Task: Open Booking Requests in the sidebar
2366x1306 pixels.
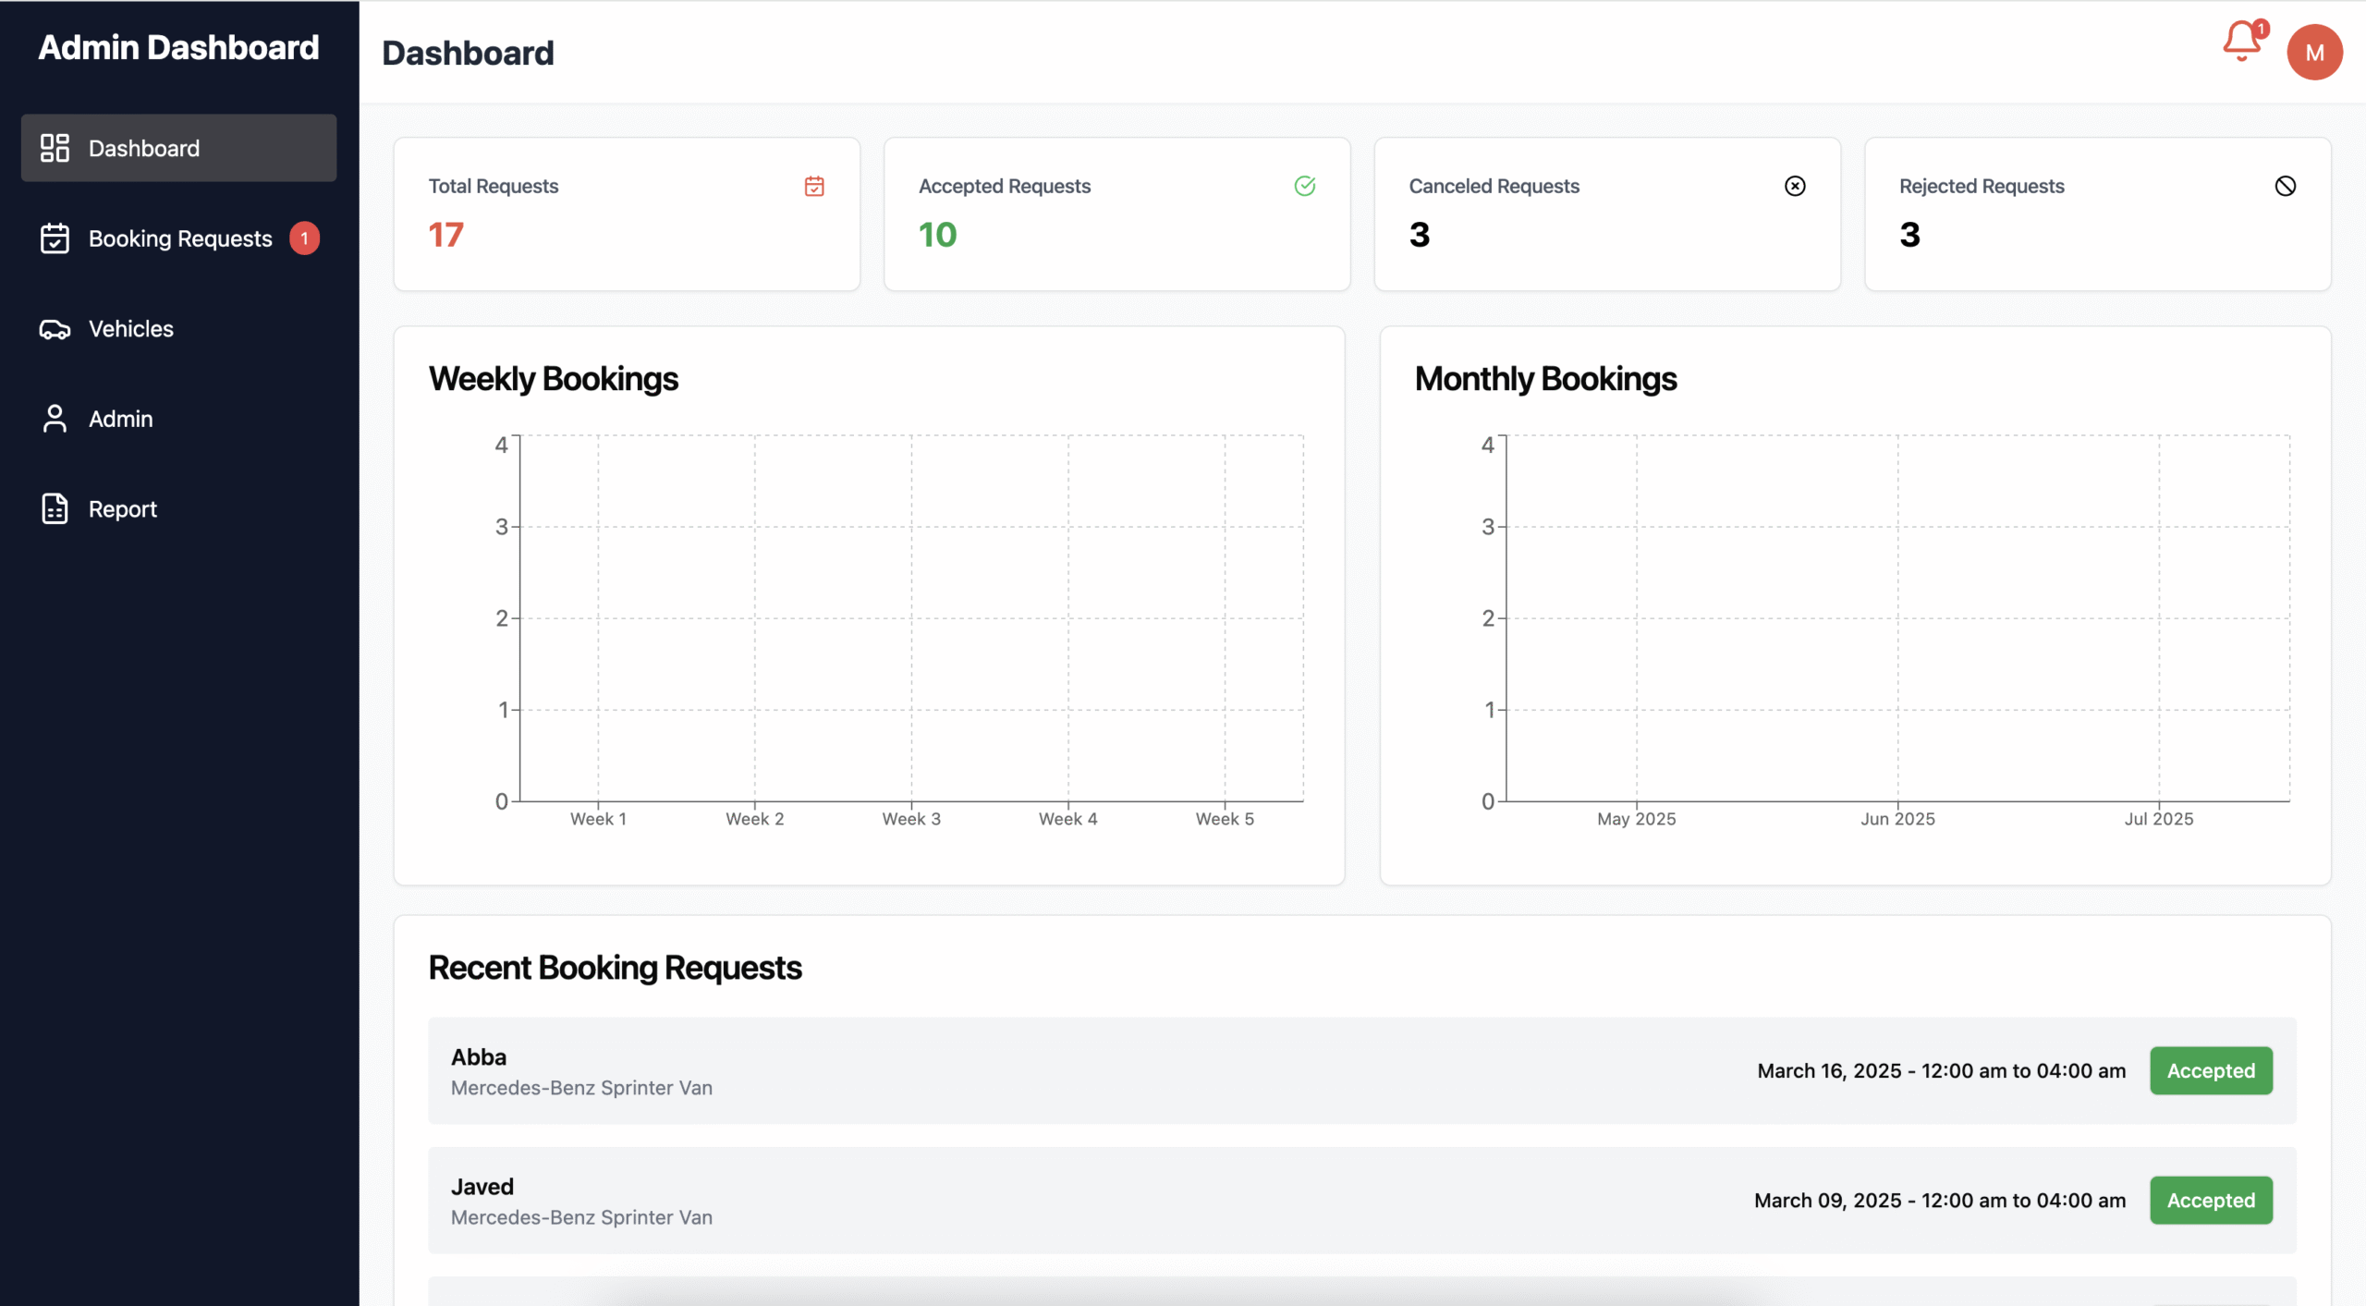Action: point(179,238)
